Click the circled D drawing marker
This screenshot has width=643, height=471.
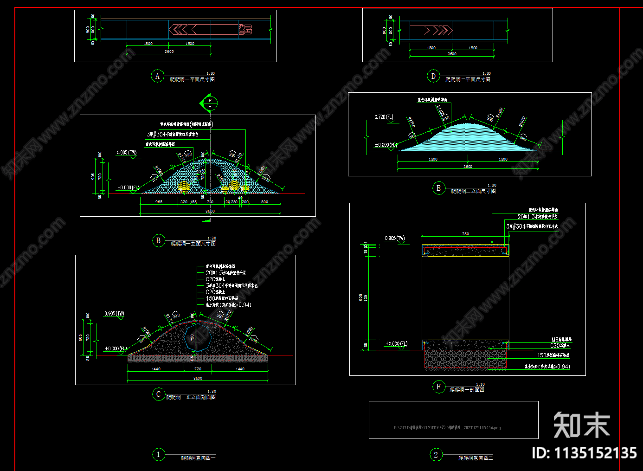coord(433,76)
